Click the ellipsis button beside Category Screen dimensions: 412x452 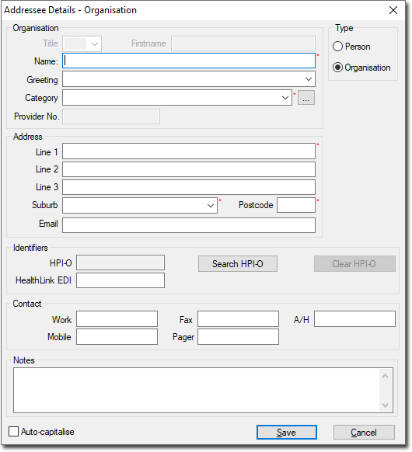(306, 98)
